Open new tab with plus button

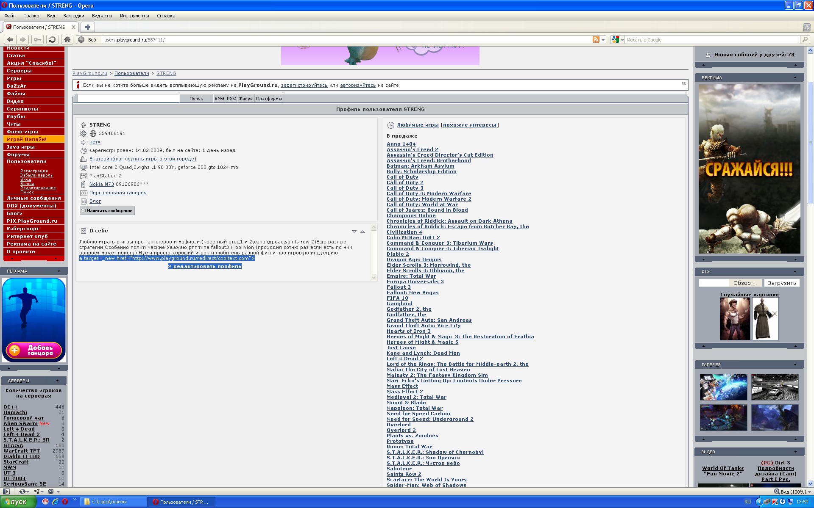pyautogui.click(x=88, y=27)
